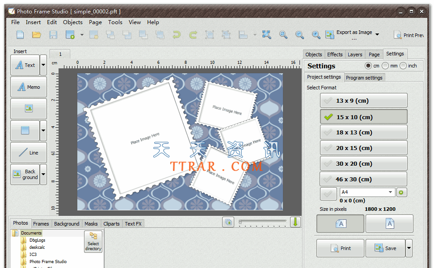This screenshot has height=268, width=434.
Task: Click the Insert Memo tool button
Action: (29, 87)
